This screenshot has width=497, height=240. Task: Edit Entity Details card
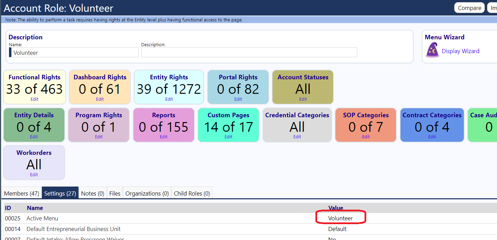[x=34, y=137]
